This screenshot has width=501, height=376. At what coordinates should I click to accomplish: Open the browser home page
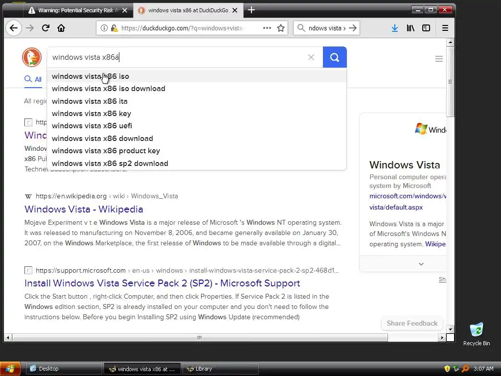tap(61, 28)
